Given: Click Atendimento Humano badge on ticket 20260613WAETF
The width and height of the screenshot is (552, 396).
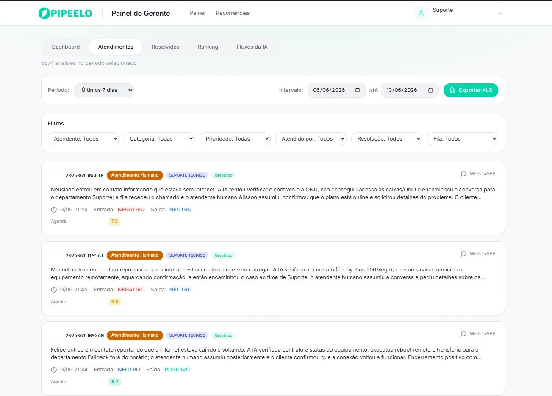Looking at the screenshot, I should 135,175.
